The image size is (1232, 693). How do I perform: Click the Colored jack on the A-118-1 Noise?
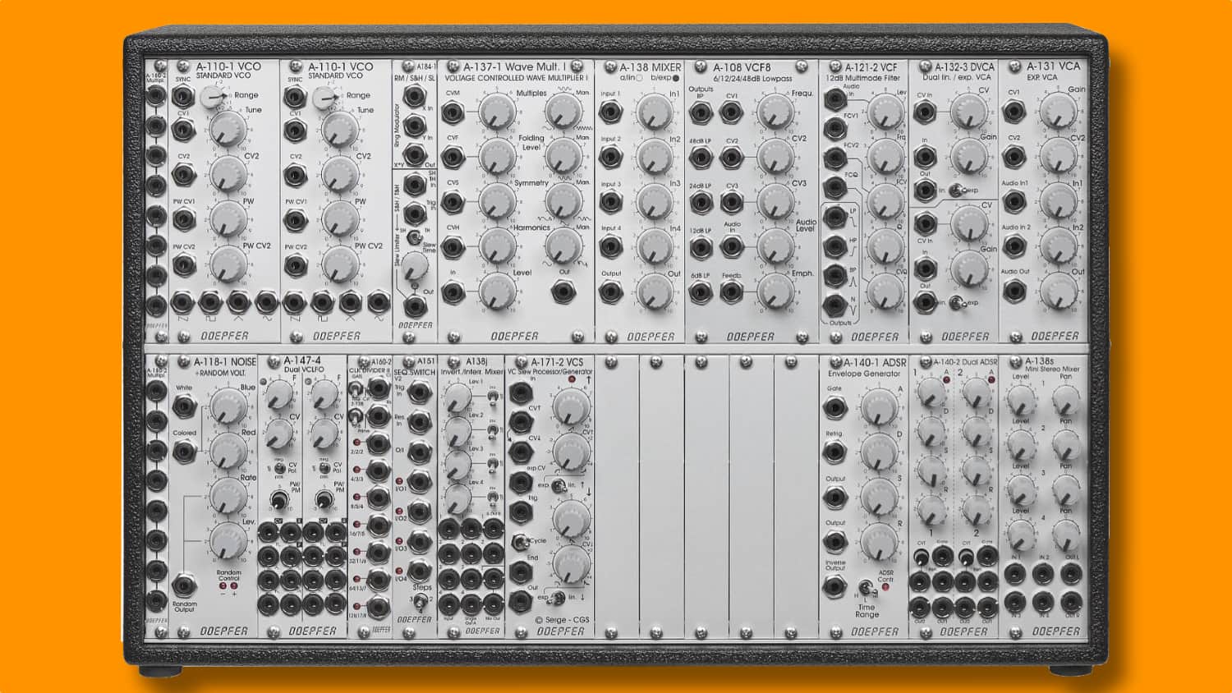(184, 451)
